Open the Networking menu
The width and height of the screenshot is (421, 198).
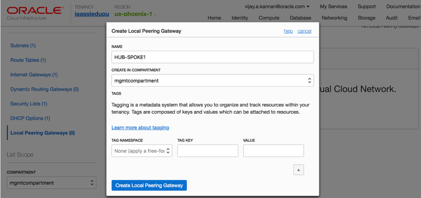(x=334, y=18)
